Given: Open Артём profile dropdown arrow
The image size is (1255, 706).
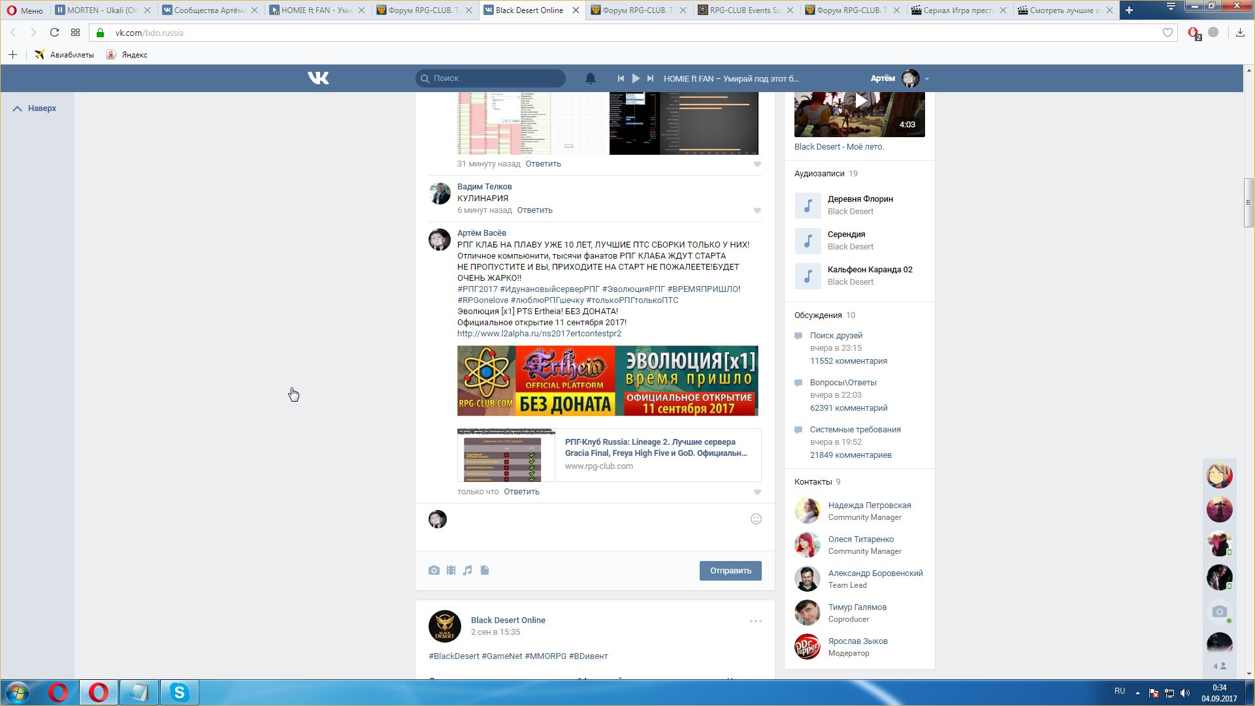Looking at the screenshot, I should pyautogui.click(x=926, y=79).
